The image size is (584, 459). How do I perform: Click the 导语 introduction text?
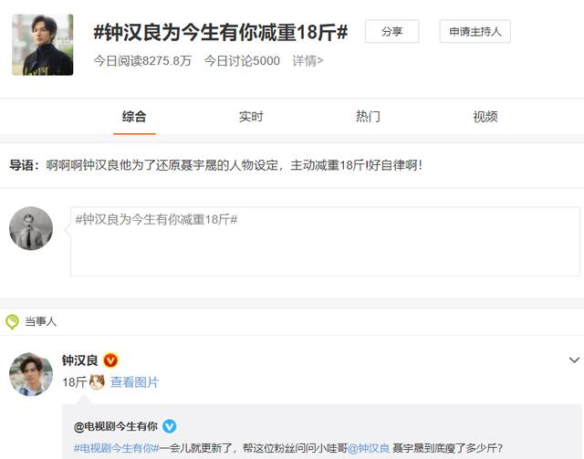coord(216,165)
